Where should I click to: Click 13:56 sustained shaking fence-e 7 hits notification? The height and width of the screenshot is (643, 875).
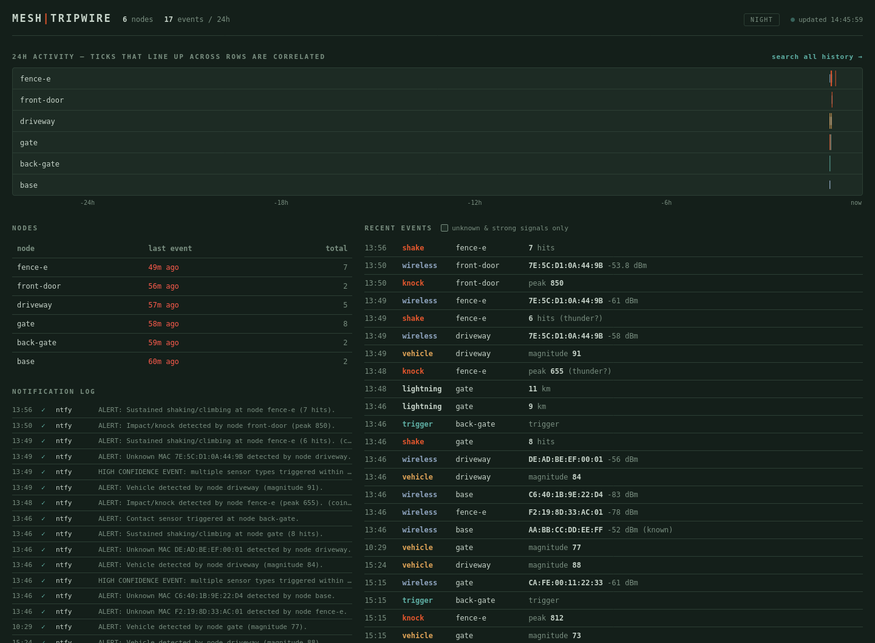point(182,410)
